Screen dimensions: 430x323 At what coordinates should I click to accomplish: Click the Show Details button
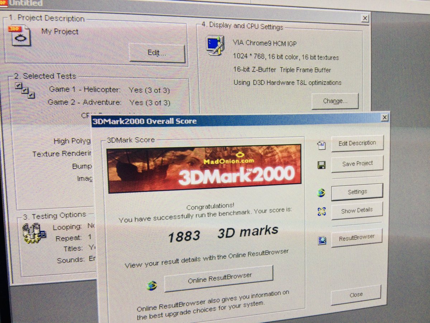tap(357, 211)
